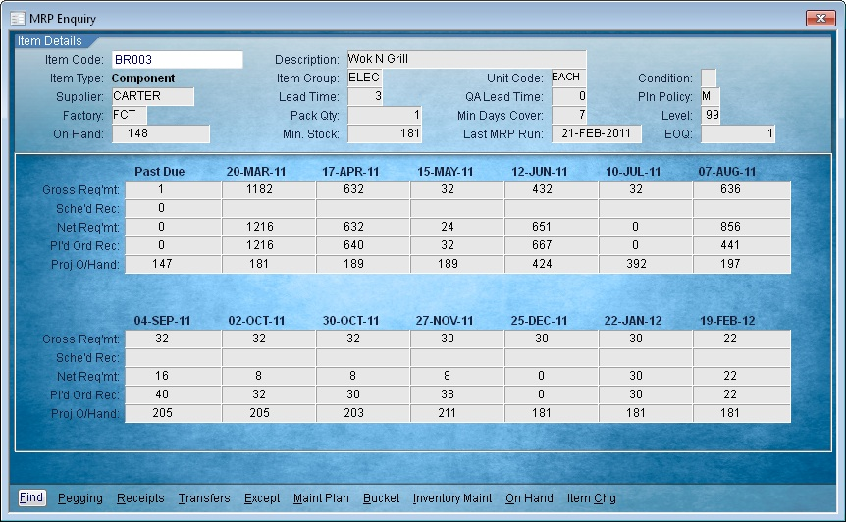846x522 pixels.
Task: Click Pl'd Ord Rec cell 640
Action: [363, 245]
